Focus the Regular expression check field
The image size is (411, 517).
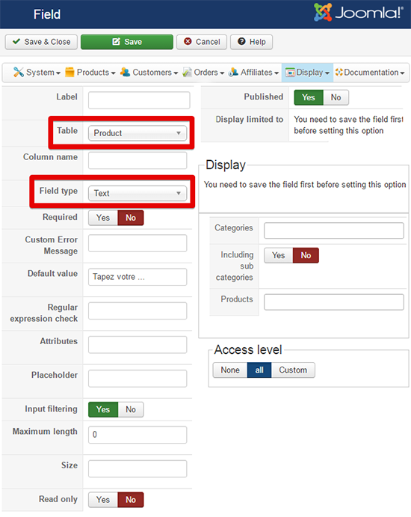coord(137,311)
